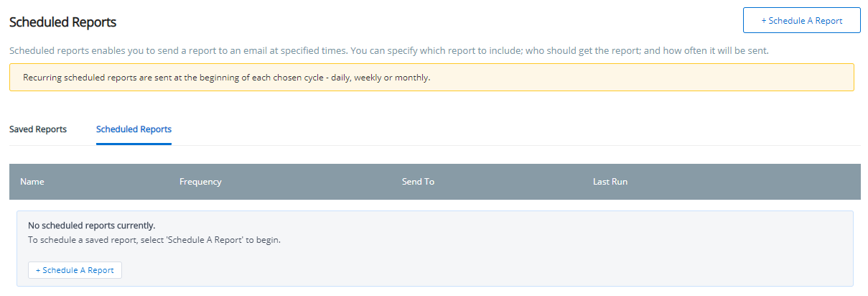The height and width of the screenshot is (296, 868).
Task: Switch to the Saved Reports tab
Action: coord(38,129)
